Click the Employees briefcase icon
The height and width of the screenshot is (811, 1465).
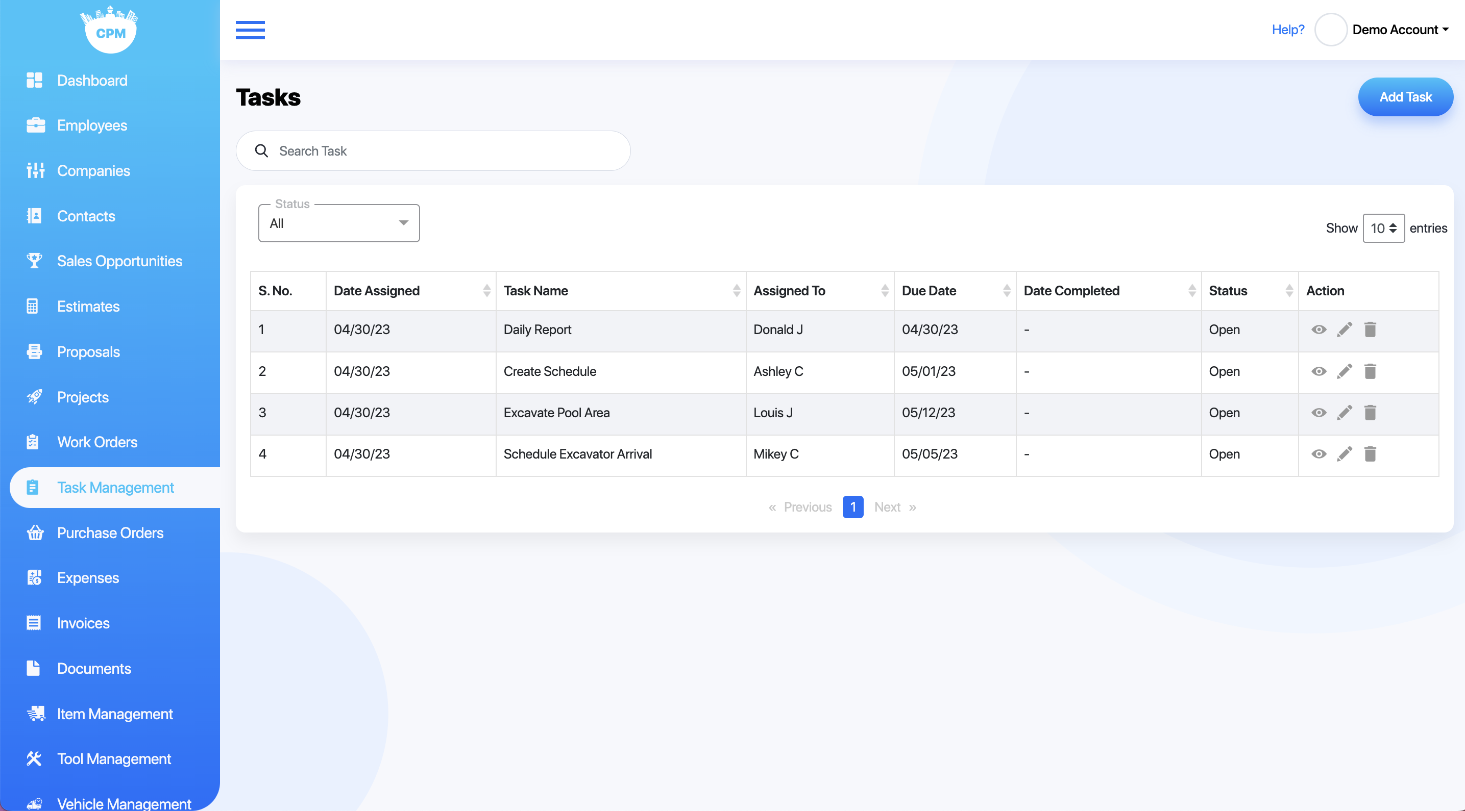click(35, 125)
